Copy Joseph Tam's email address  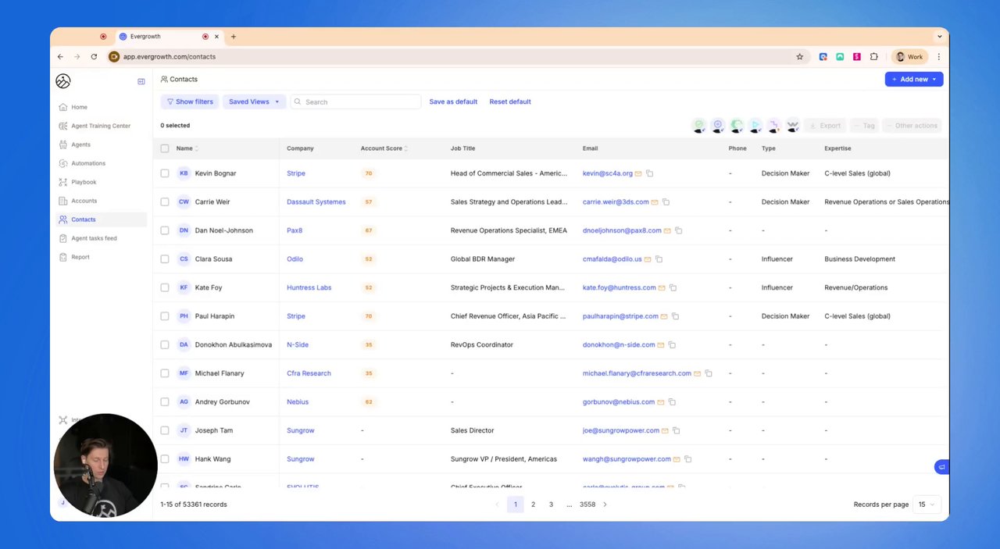pyautogui.click(x=676, y=430)
